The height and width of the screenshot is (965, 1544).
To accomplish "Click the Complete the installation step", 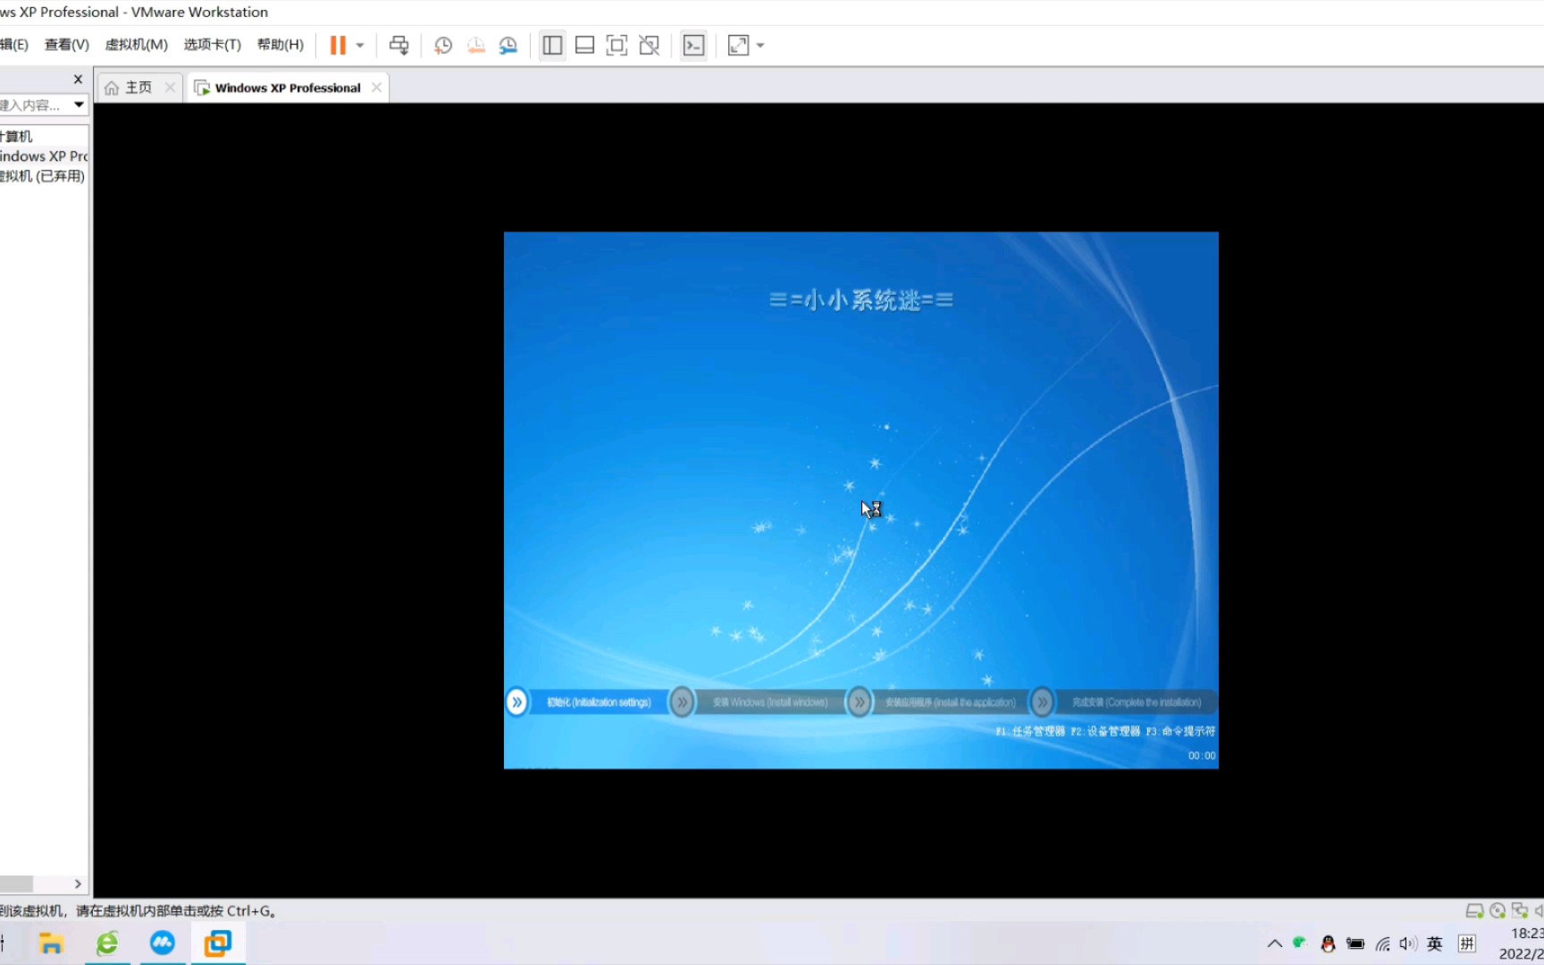I will pos(1137,702).
